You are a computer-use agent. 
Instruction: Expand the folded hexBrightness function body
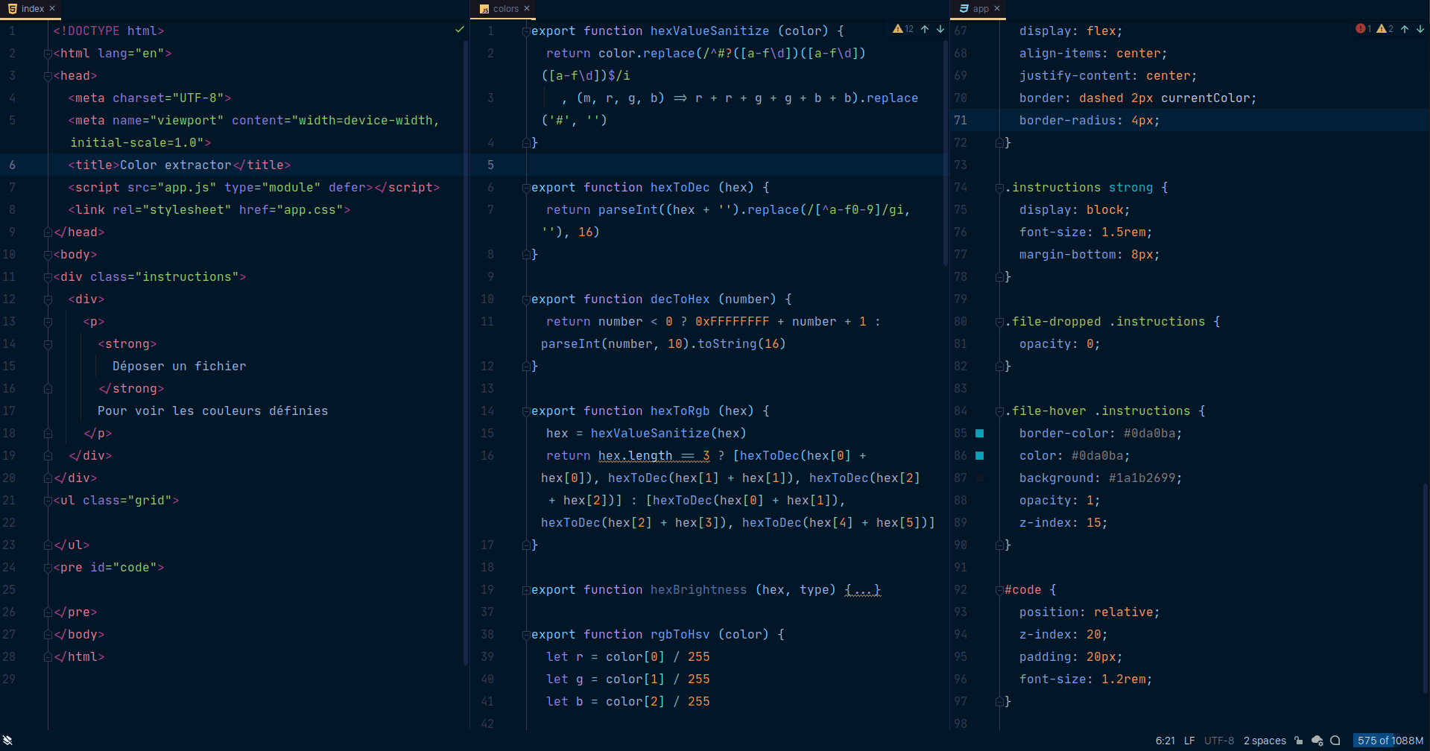[x=526, y=590]
